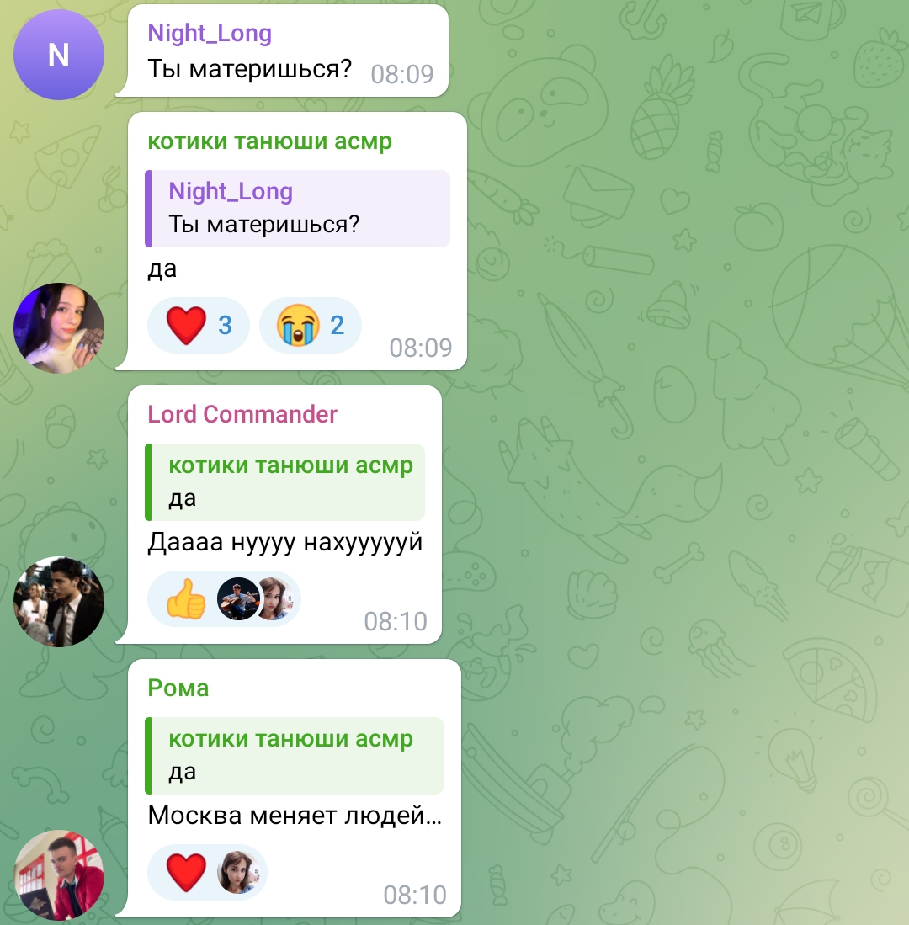The image size is (909, 925).
Task: Tap the thumbs up reaction on Lord Commander's message
Action: [186, 598]
